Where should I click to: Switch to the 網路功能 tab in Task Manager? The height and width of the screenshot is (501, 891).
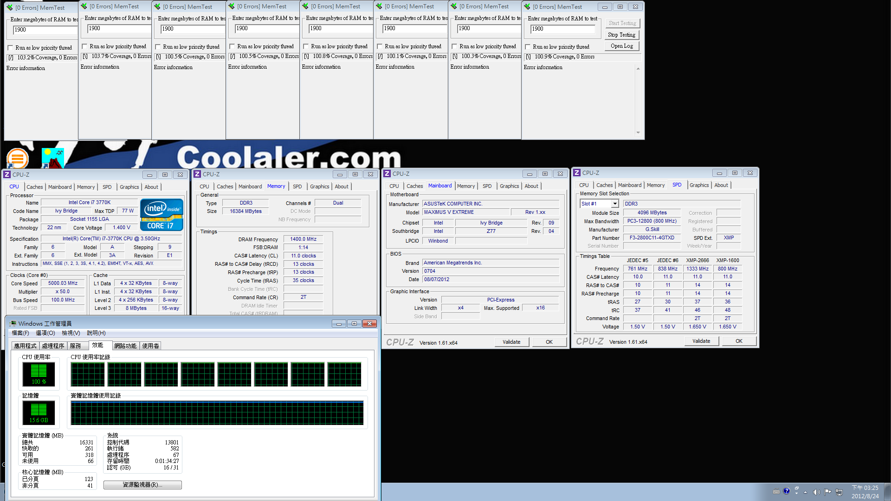[125, 346]
